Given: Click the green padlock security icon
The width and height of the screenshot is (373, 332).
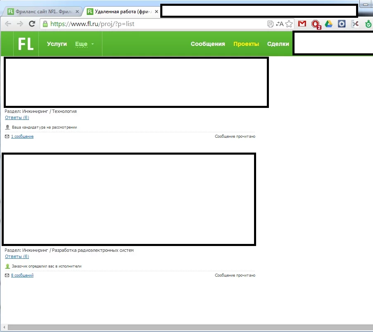Looking at the screenshot, I should click(45, 24).
